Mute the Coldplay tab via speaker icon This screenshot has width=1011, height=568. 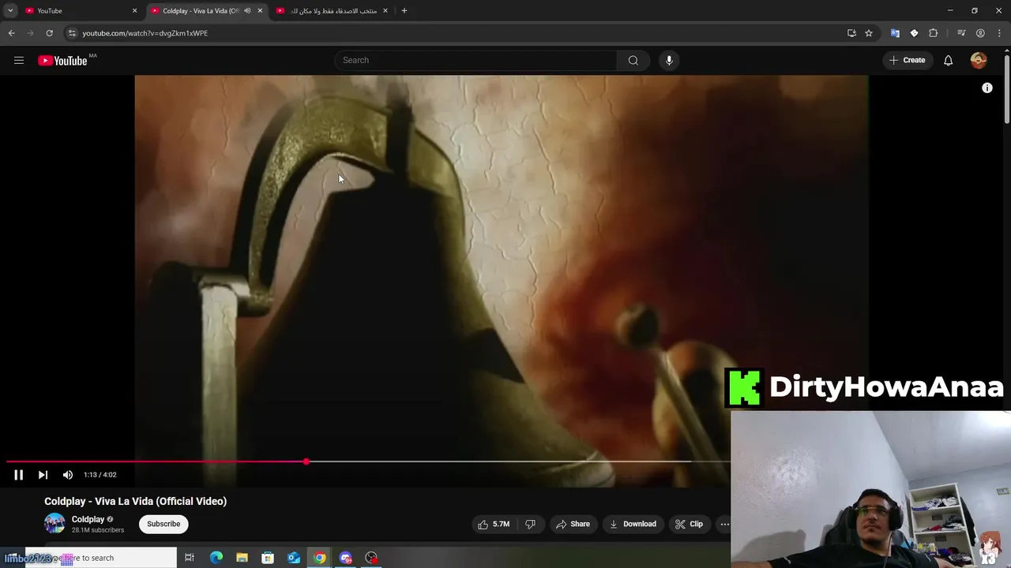coord(247,11)
